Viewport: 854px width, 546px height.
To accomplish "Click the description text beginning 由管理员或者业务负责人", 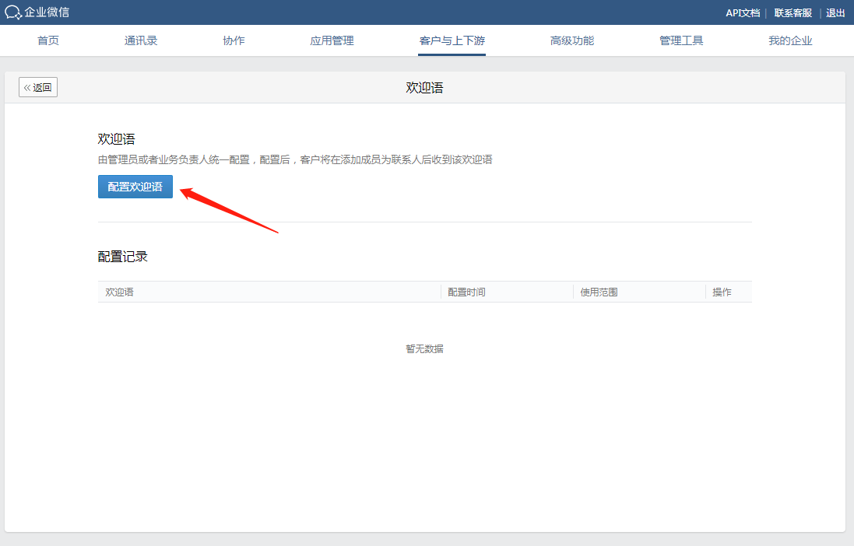I will click(x=295, y=159).
